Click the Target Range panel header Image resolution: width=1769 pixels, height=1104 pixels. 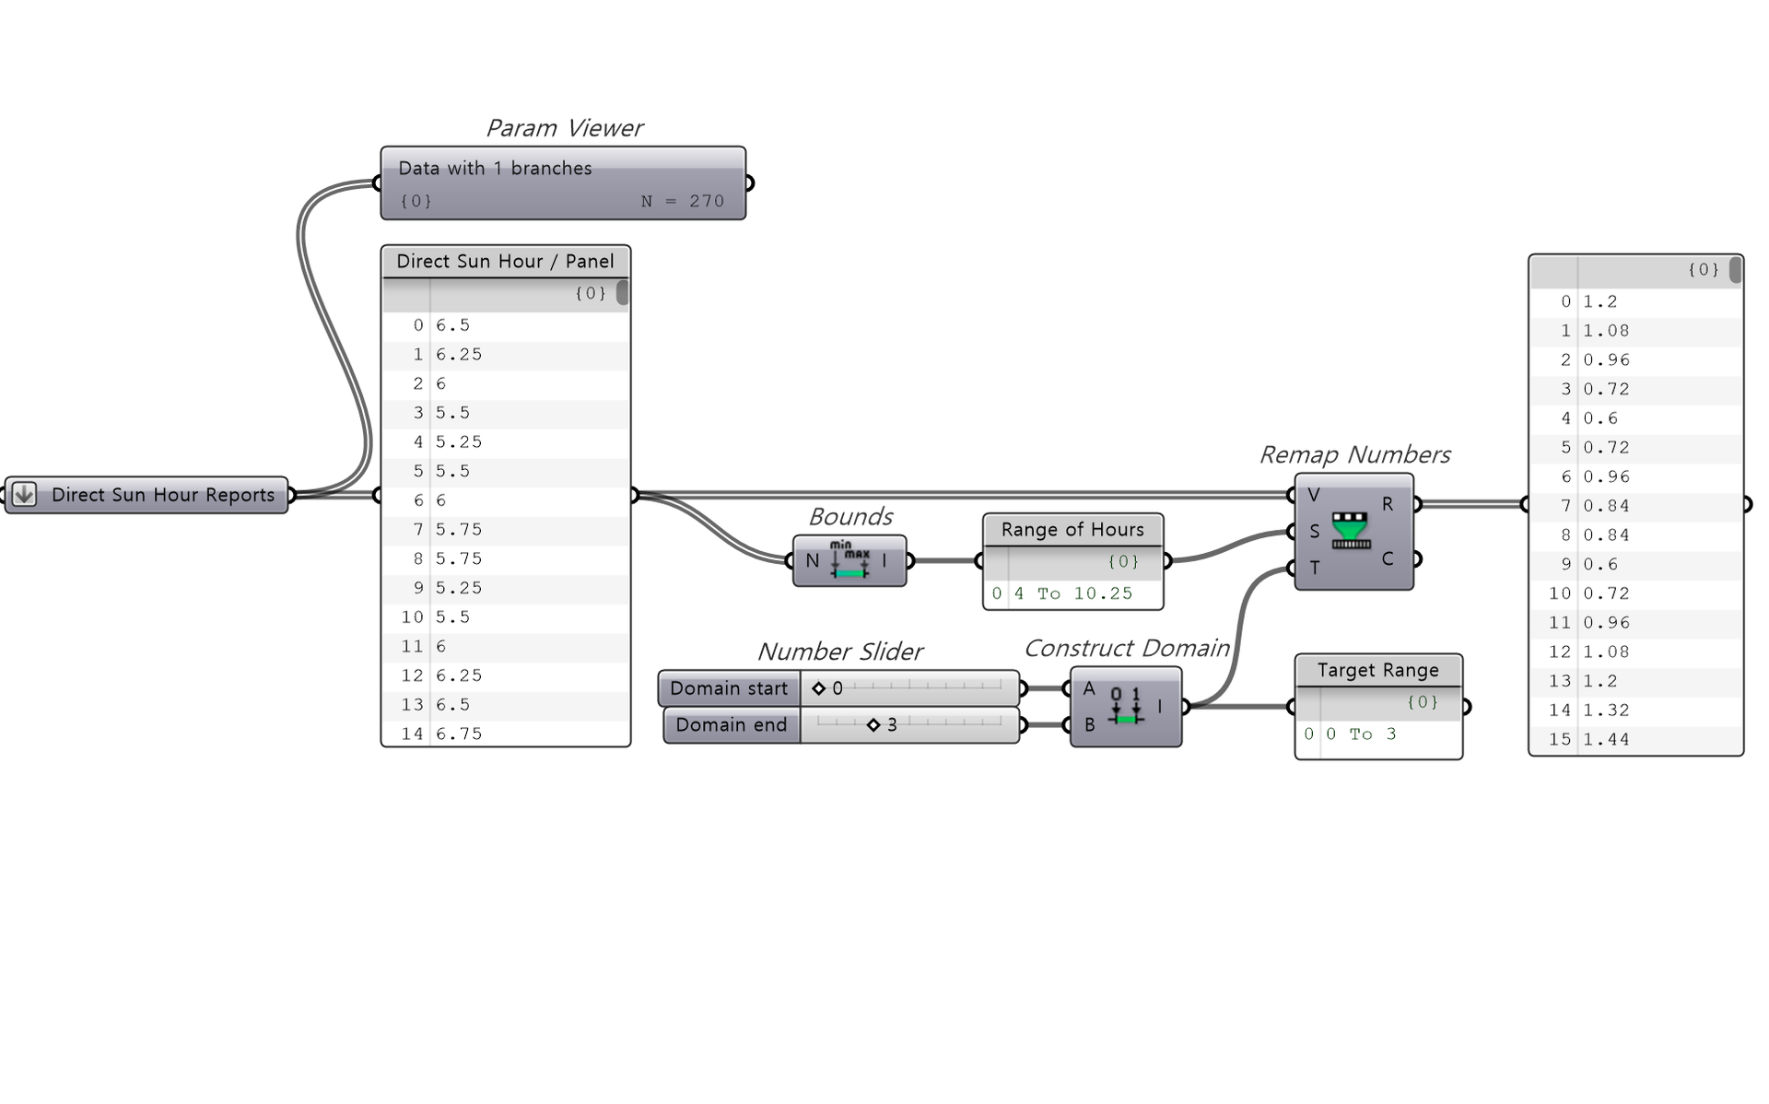click(1377, 671)
